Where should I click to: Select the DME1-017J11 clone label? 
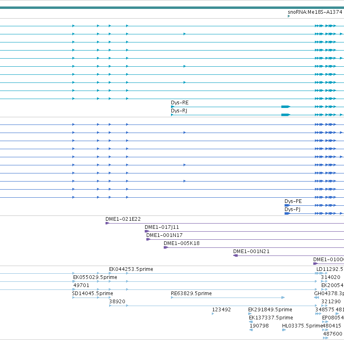click(x=162, y=227)
